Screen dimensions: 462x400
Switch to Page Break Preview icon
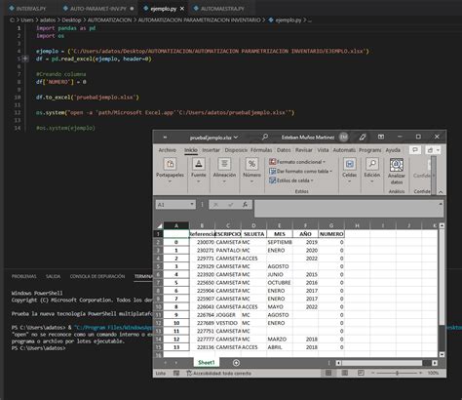click(361, 373)
